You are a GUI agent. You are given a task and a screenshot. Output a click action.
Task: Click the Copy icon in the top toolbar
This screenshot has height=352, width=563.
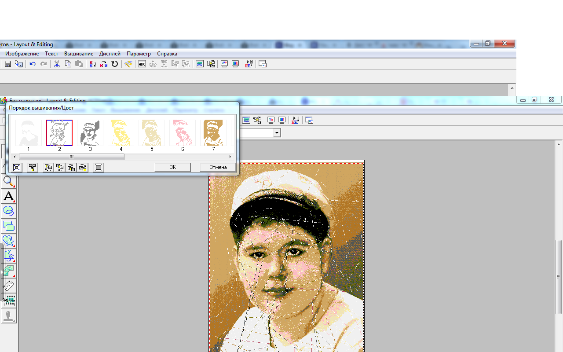68,64
